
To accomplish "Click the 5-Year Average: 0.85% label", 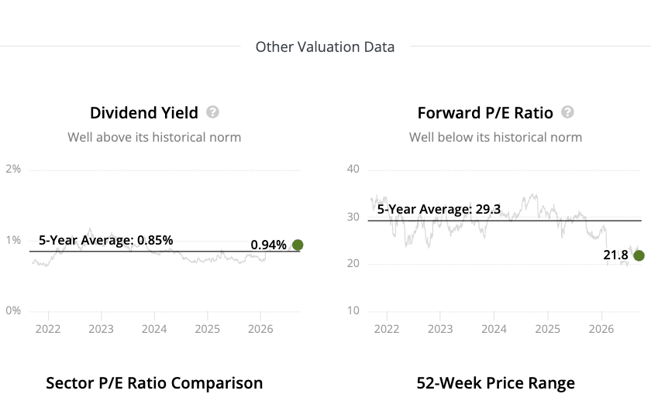I will tap(106, 240).
